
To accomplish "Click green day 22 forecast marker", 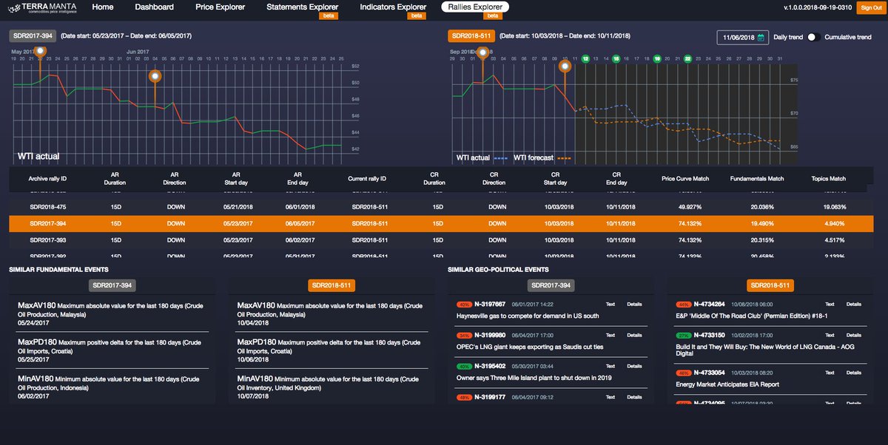I will point(687,58).
